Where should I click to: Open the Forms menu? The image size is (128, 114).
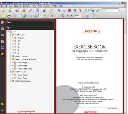[x=34, y=6]
